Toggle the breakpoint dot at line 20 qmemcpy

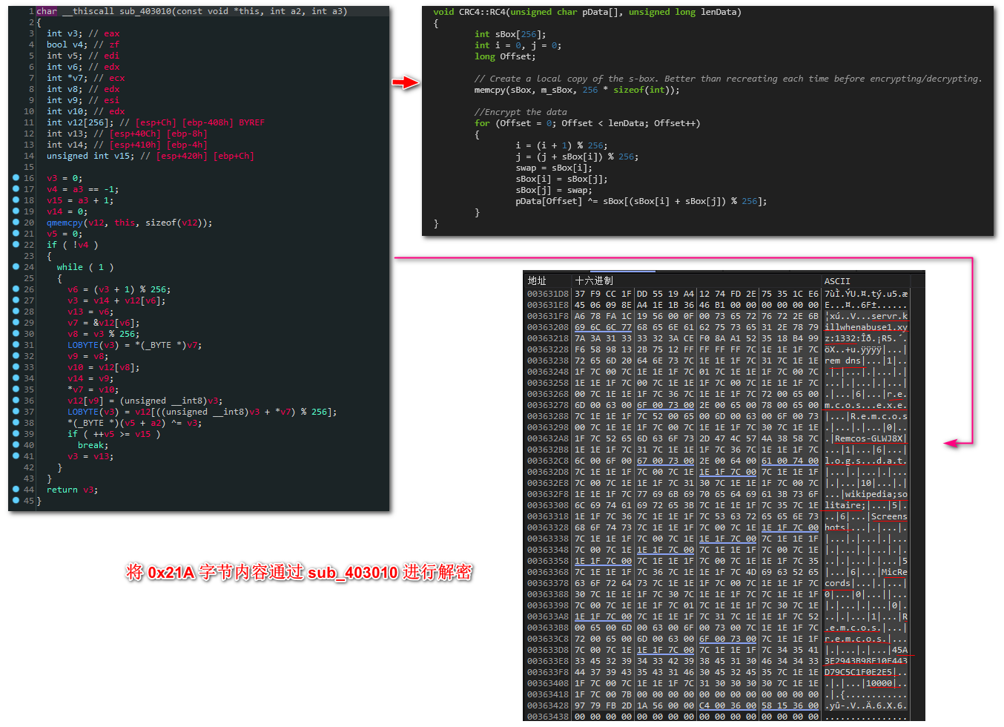click(x=16, y=223)
